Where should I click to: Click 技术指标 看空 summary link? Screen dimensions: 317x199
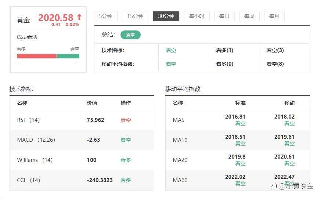tap(171, 50)
